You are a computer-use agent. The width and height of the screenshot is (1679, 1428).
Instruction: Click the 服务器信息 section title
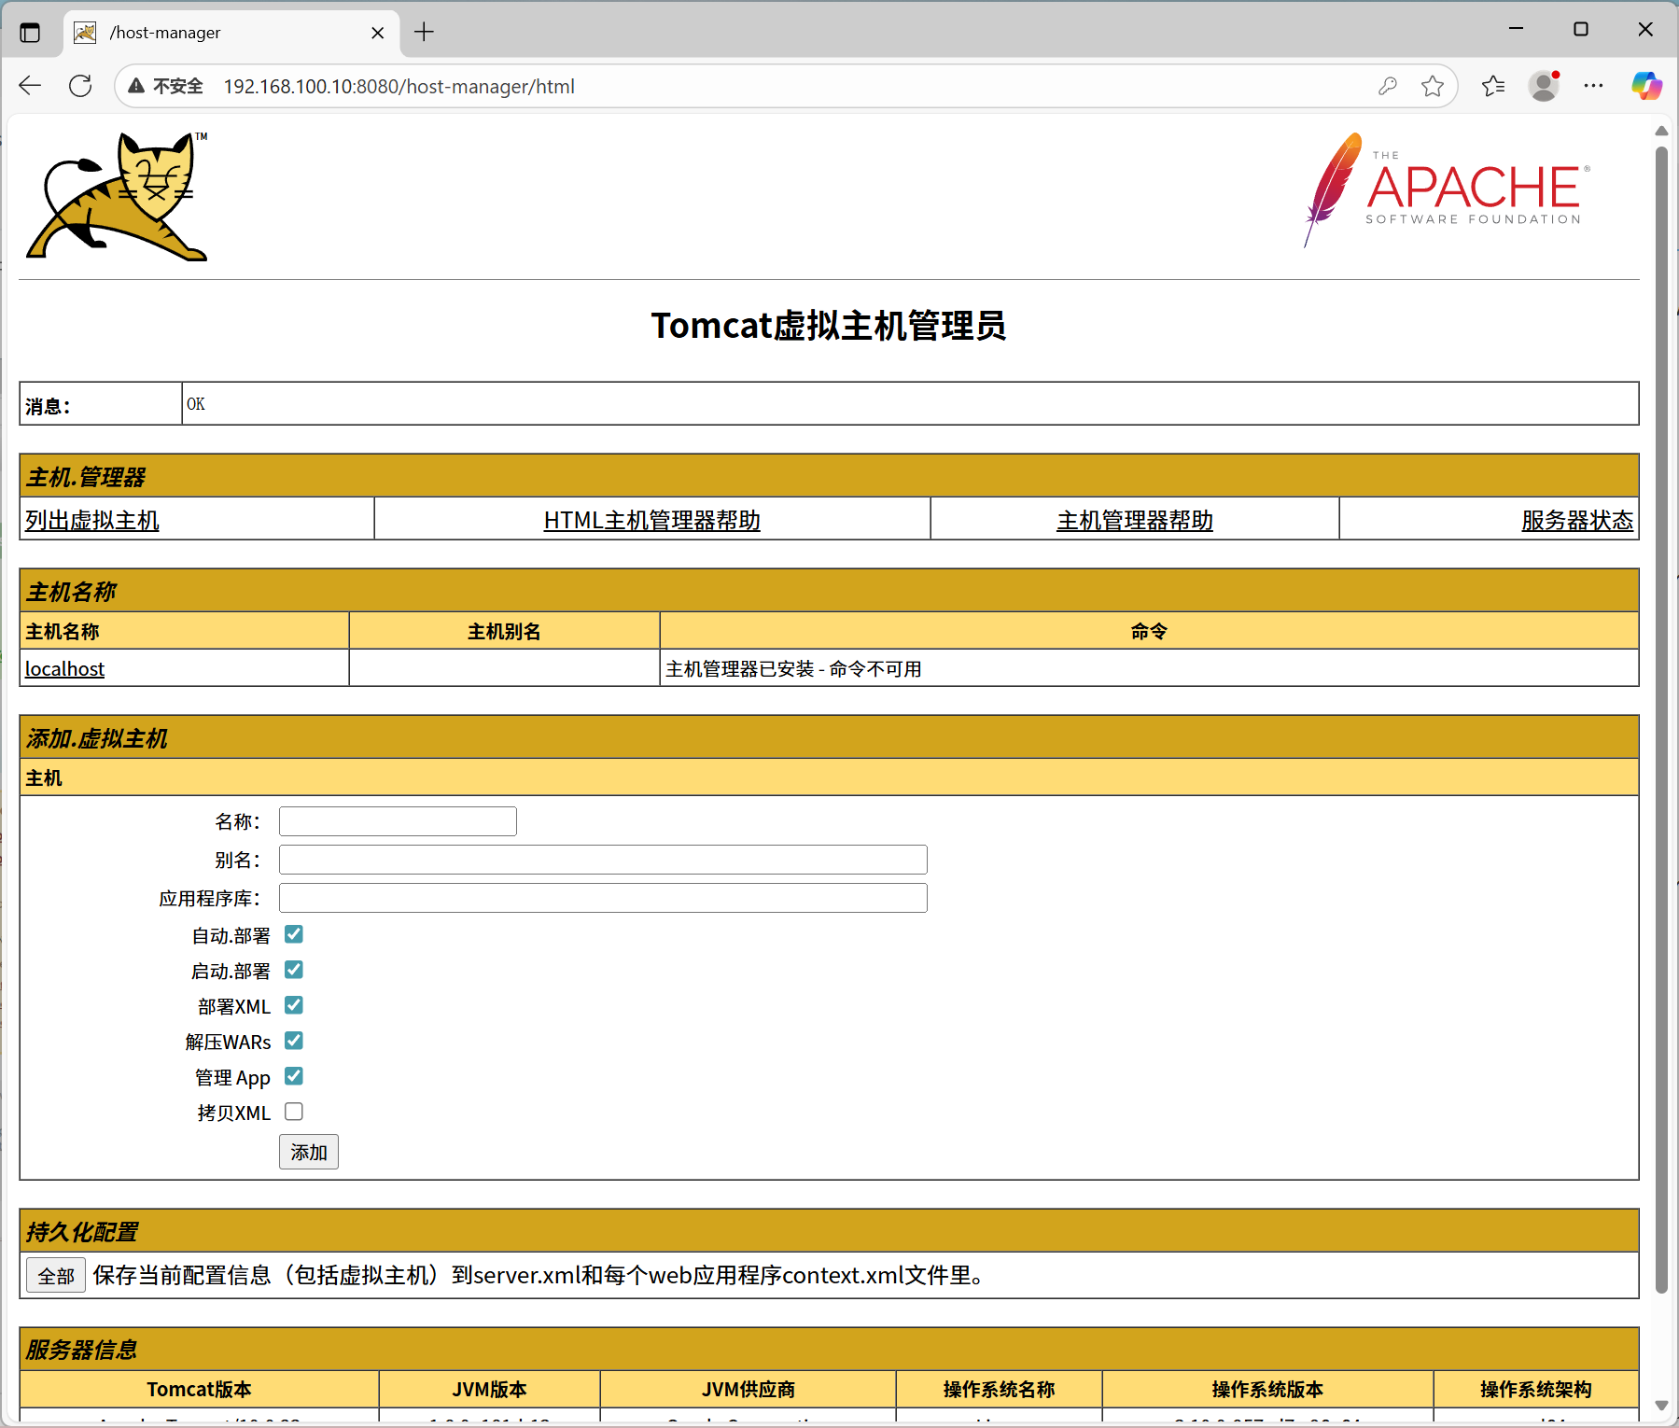coord(82,1350)
